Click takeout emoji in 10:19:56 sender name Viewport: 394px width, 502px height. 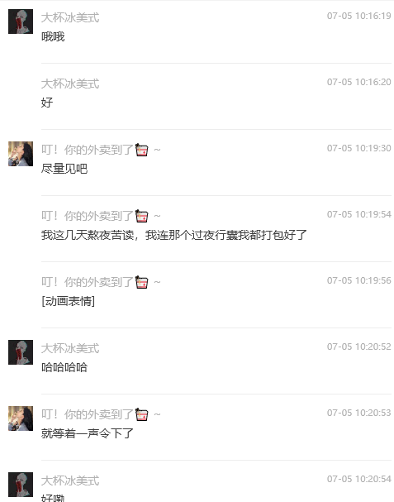pyautogui.click(x=142, y=282)
